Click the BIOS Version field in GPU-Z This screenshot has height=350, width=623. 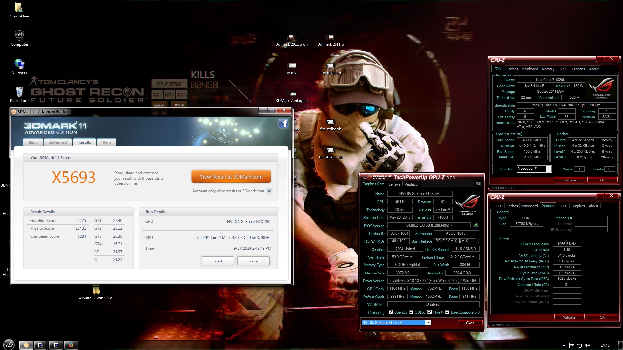click(429, 225)
